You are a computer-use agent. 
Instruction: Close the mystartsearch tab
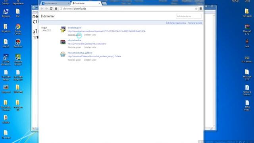point(69,3)
